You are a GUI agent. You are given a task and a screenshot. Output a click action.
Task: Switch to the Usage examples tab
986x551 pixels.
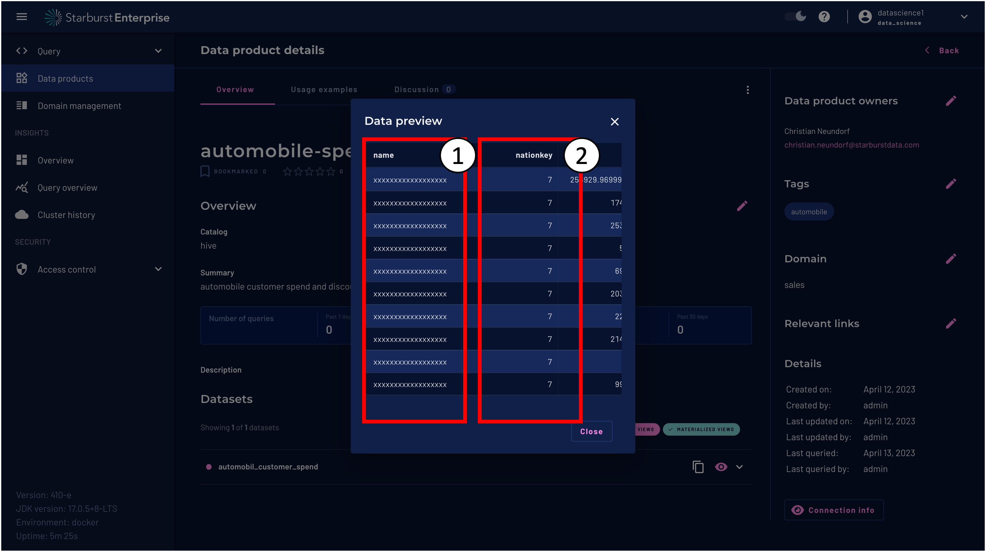tap(324, 89)
